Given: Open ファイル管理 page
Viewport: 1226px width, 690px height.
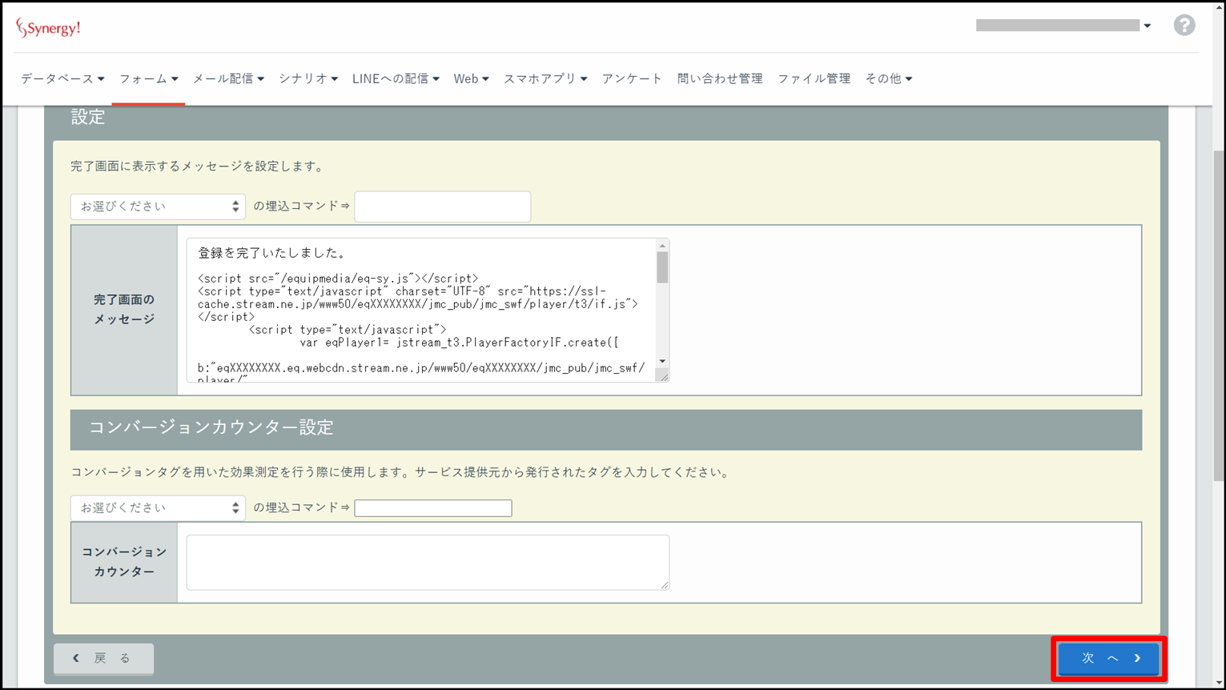Looking at the screenshot, I should (x=814, y=78).
